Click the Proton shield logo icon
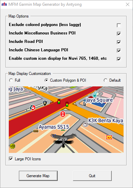Image resolution: width=133 pixels, height=188 pixels. point(45,103)
